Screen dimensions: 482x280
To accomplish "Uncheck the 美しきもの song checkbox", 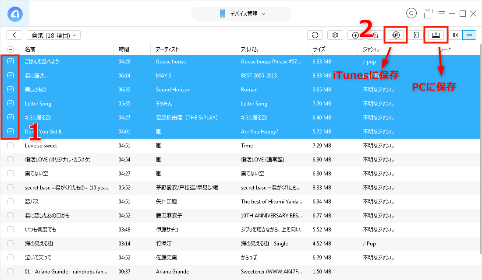I will 11,89.
